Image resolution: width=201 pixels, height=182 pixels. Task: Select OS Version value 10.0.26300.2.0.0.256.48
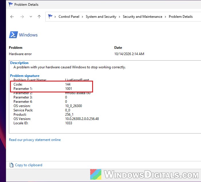82,119
